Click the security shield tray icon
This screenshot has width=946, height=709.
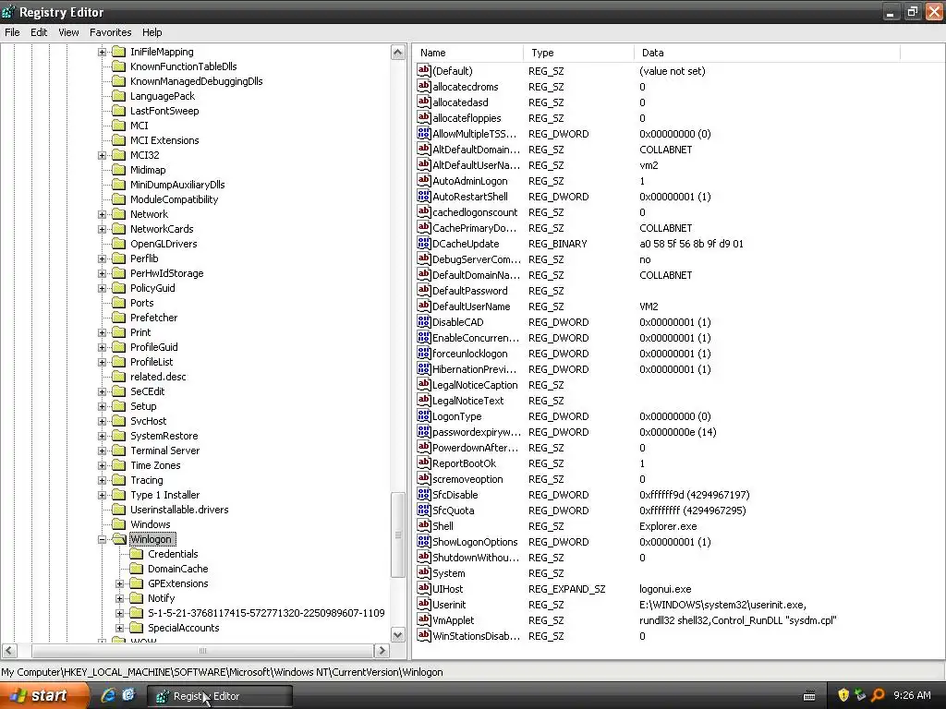click(x=843, y=695)
